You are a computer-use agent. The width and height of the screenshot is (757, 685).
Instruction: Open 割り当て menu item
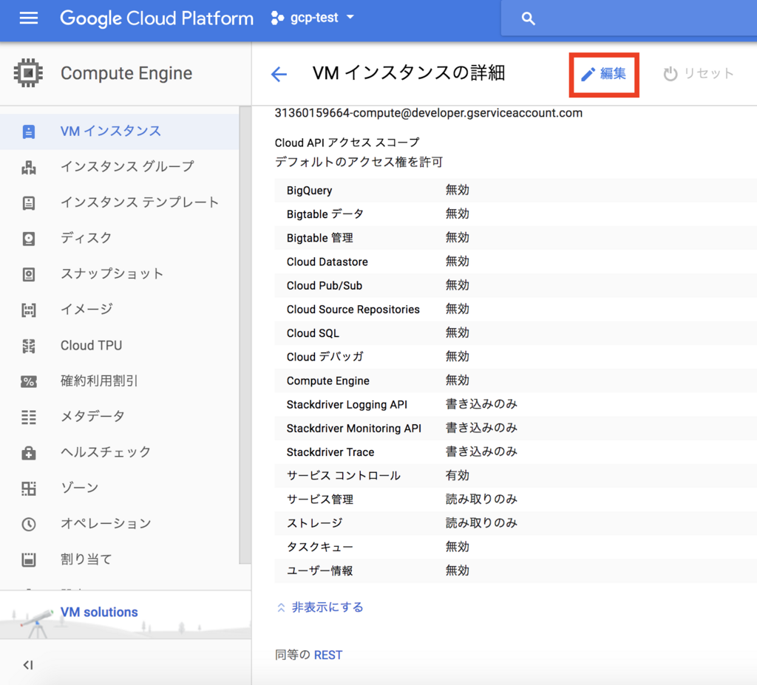(x=119, y=560)
